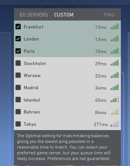Enable the Stockholm server checkbox
This screenshot has height=166, width=130.
click(x=18, y=63)
